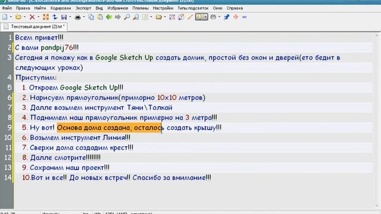Viewport: 381px width, 214px height.
Task: Select the orange pencil marker icon
Action: click(x=190, y=17)
